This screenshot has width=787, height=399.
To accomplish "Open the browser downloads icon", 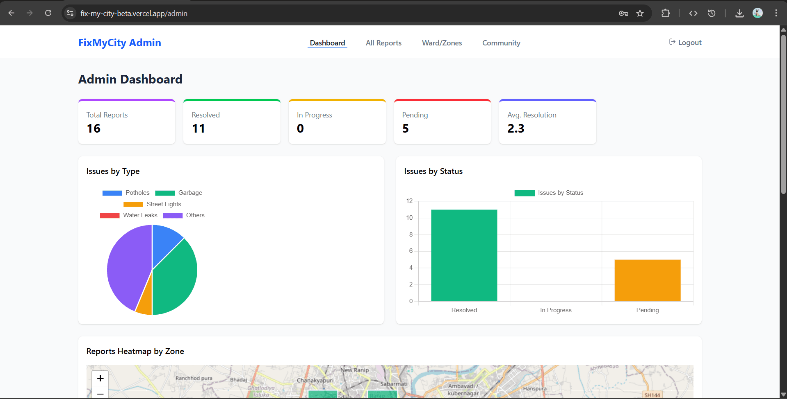I will click(739, 13).
